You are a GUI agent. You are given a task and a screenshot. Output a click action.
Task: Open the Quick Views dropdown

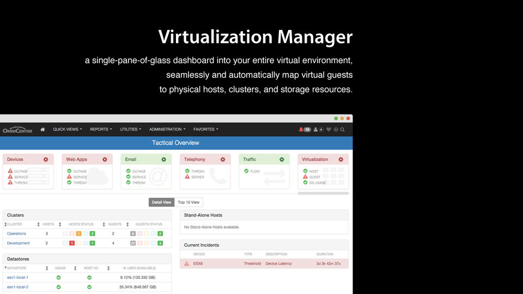68,130
